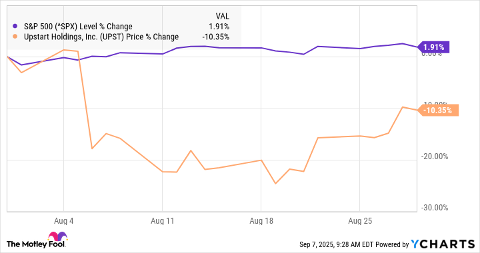The height and width of the screenshot is (253, 480).
Task: Click the S&P 500 (^SPX) legend label
Action: coord(78,27)
